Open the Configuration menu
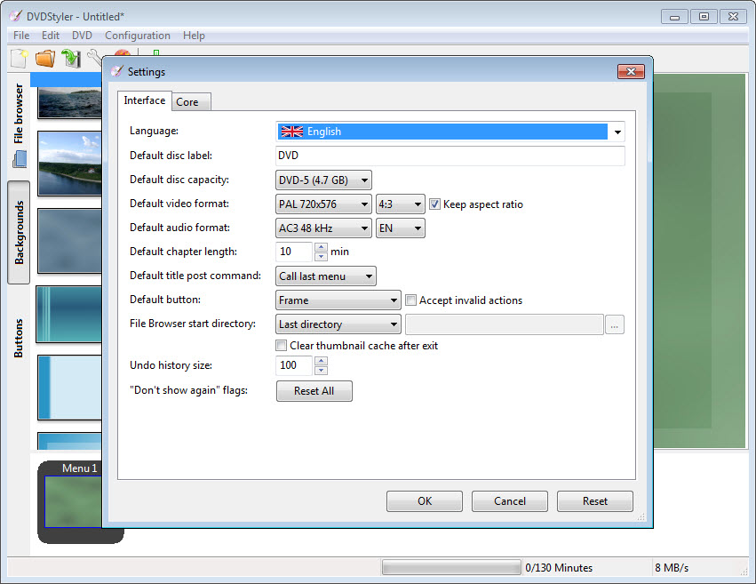756x584 pixels. (x=138, y=36)
